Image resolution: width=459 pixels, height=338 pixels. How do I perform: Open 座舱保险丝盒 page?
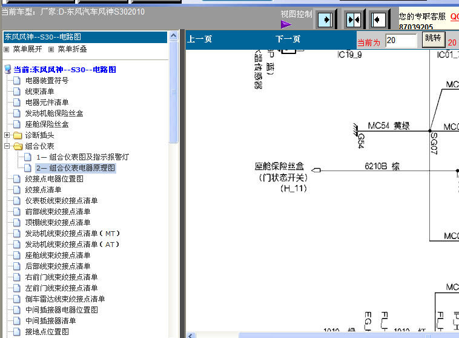click(47, 124)
